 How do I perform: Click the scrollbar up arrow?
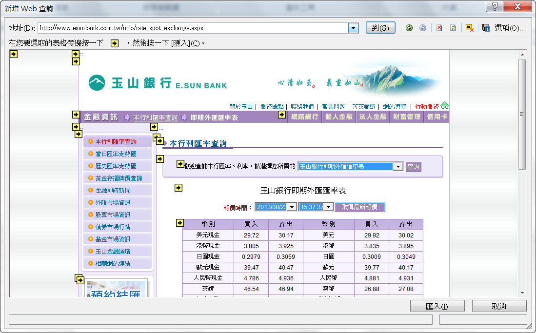point(522,54)
